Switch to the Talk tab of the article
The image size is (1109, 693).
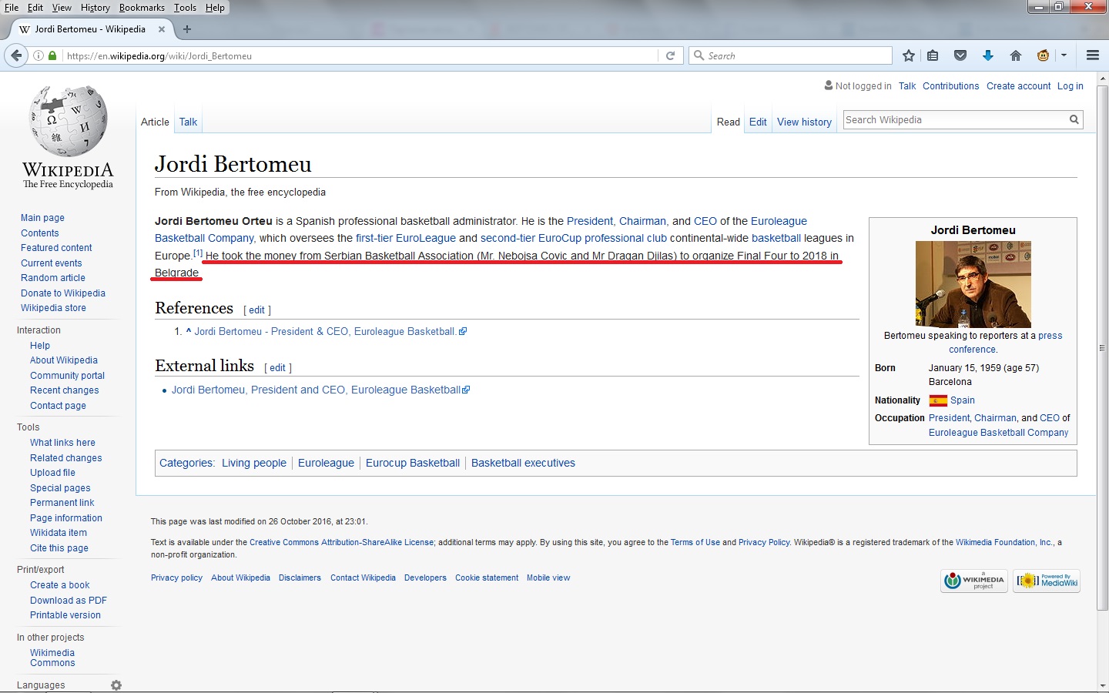(x=188, y=122)
